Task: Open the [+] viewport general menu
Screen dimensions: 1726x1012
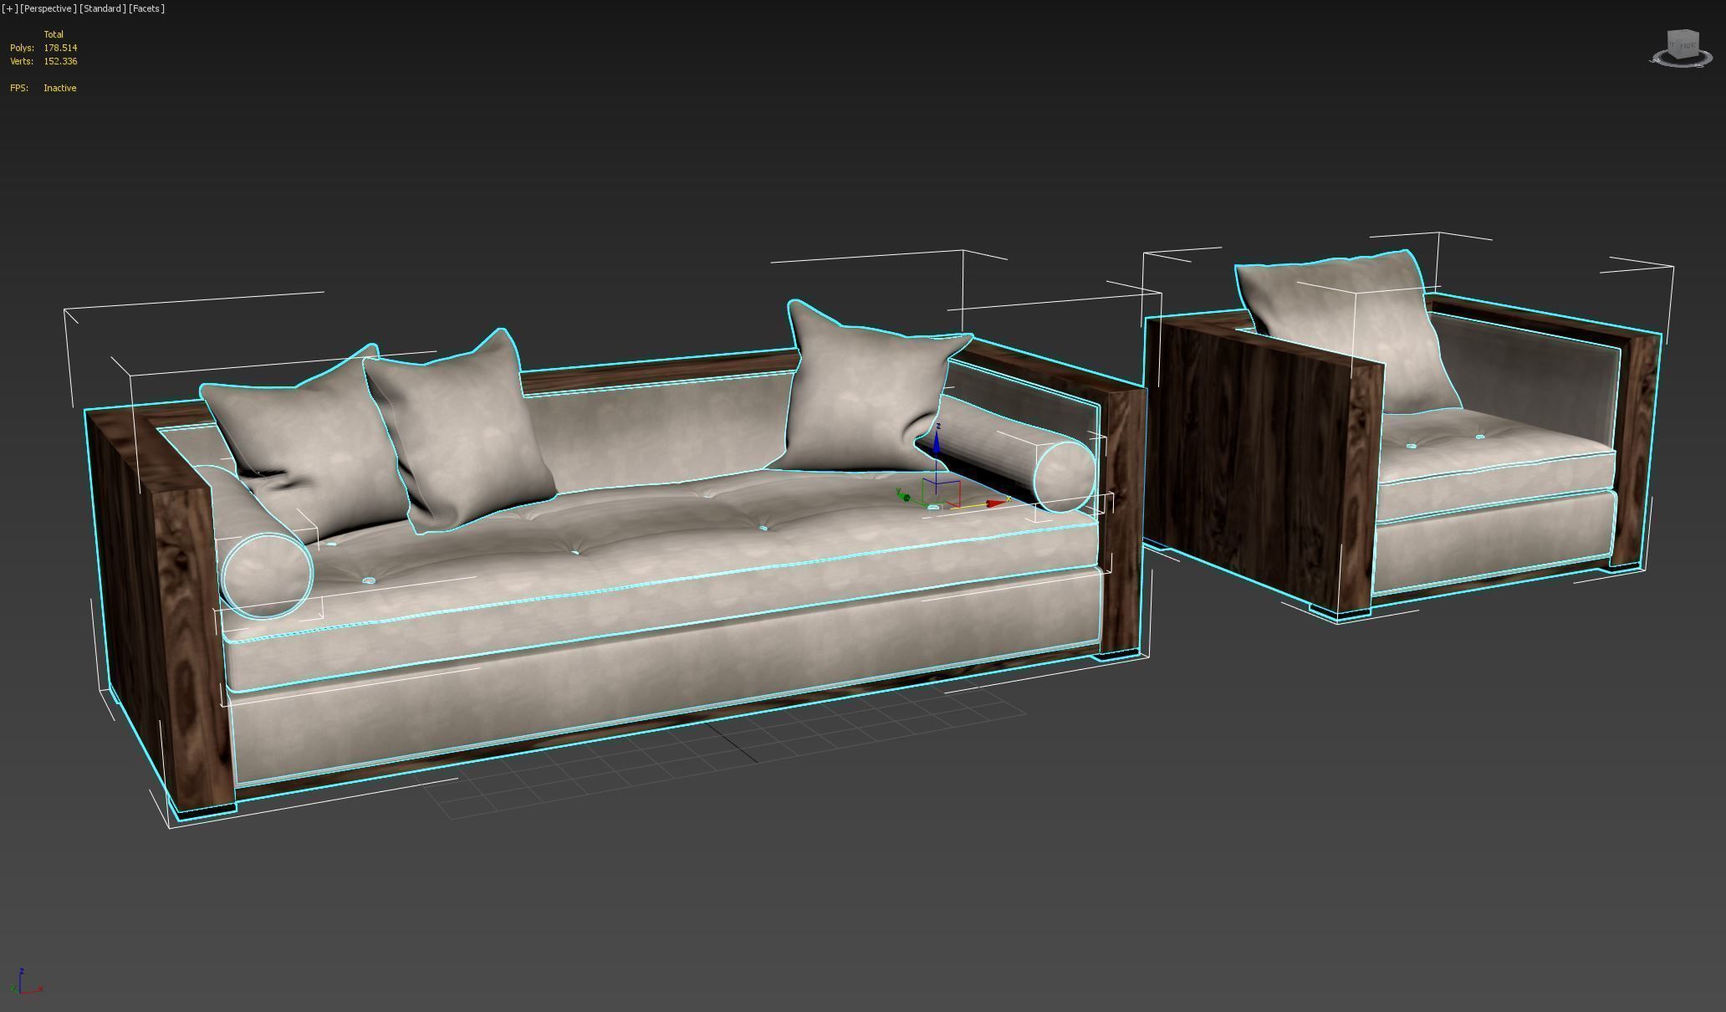Action: point(9,8)
